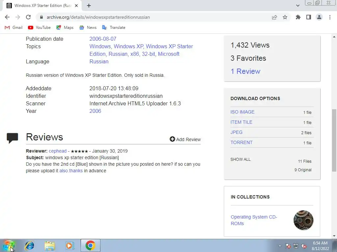Open the x86 topic link

[135, 54]
